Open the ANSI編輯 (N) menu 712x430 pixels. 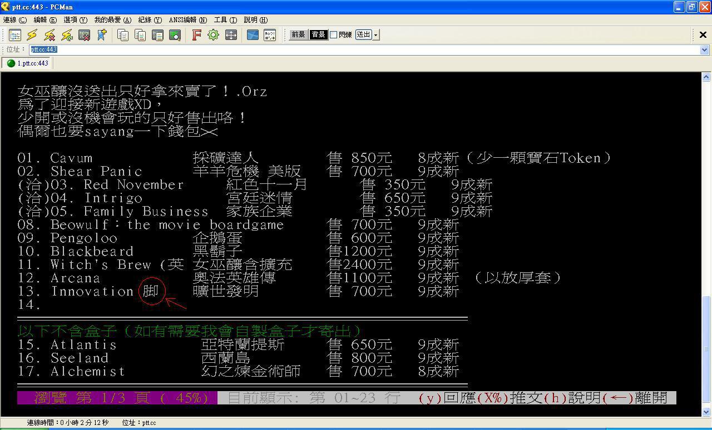[x=188, y=20]
